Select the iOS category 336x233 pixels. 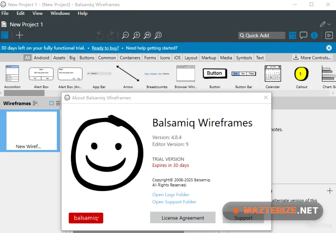click(x=177, y=58)
